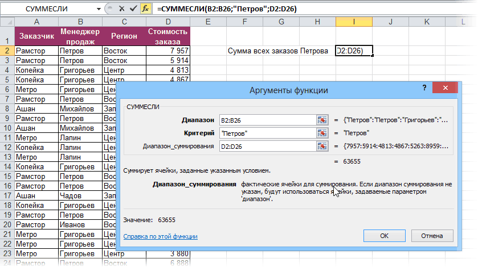Screen dimensions: 478x267
Task: Open the Name Box dropdown arrow
Action: point(99,9)
